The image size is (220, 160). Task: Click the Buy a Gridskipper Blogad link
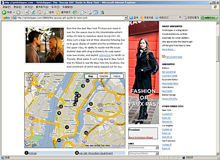(x=141, y=138)
